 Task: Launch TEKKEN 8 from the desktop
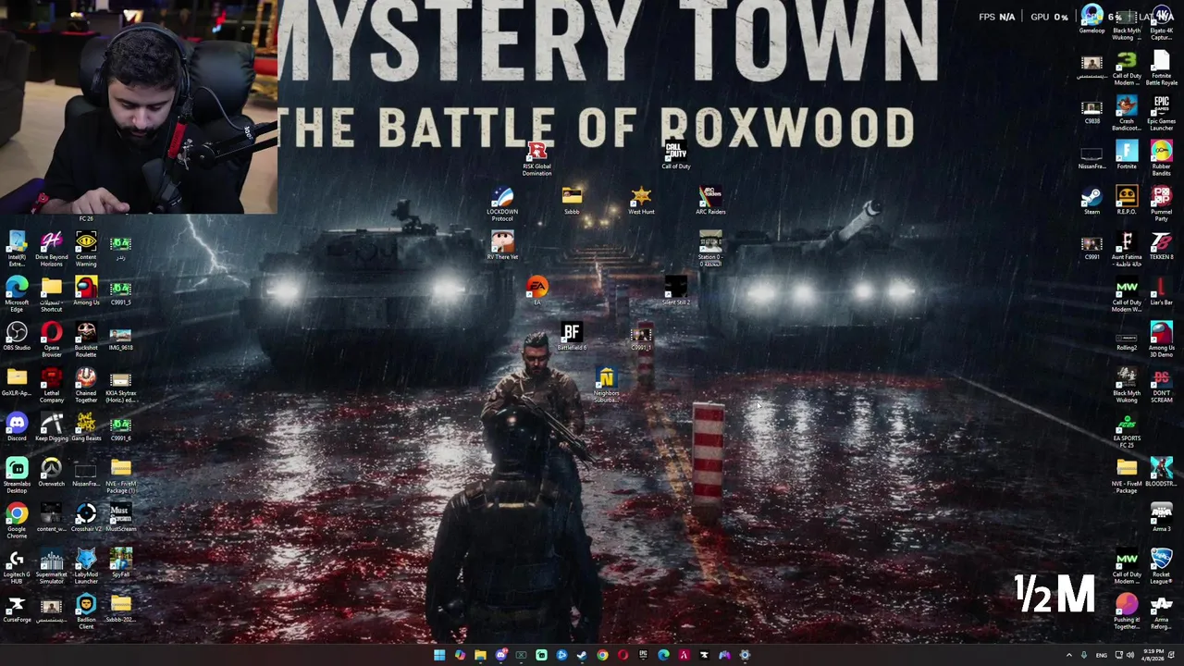coord(1161,247)
